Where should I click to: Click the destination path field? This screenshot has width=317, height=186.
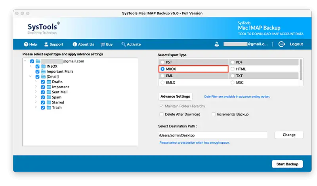tap(213, 135)
